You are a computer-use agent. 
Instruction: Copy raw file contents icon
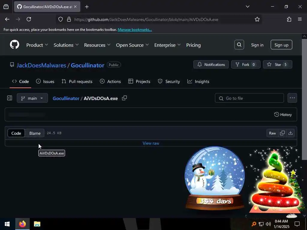pos(282,133)
